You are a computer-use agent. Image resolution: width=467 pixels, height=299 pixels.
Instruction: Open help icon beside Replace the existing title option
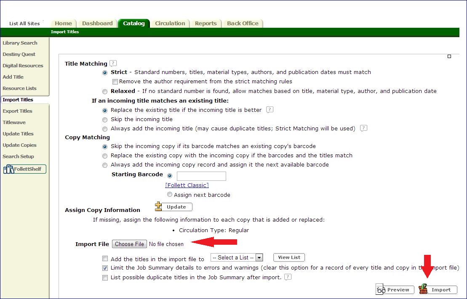pyautogui.click(x=270, y=109)
